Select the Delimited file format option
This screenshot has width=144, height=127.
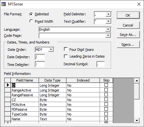coord(31,14)
